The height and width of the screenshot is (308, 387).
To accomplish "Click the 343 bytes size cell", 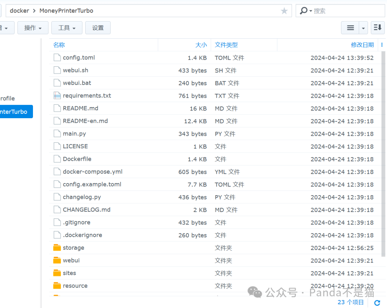I will point(192,134).
